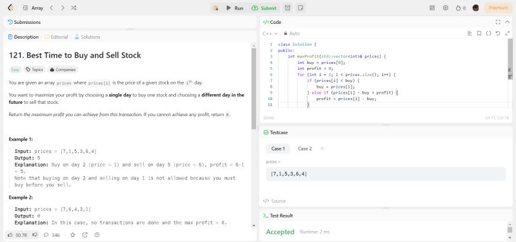Click the problem title 'Best Time to Buy and Sell Stock'
The image size is (516, 242).
point(84,55)
